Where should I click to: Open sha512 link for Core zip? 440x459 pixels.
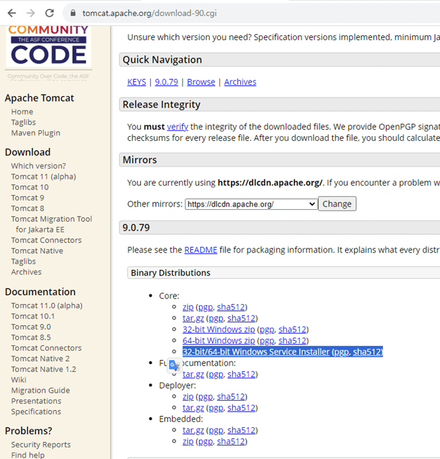pyautogui.click(x=231, y=307)
